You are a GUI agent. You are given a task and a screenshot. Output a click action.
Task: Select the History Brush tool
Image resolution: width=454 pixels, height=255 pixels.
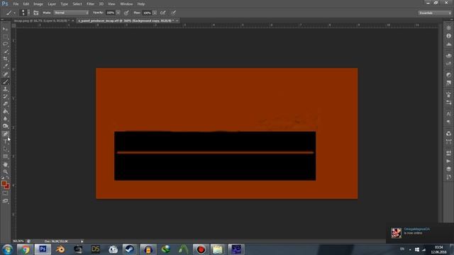pyautogui.click(x=5, y=96)
